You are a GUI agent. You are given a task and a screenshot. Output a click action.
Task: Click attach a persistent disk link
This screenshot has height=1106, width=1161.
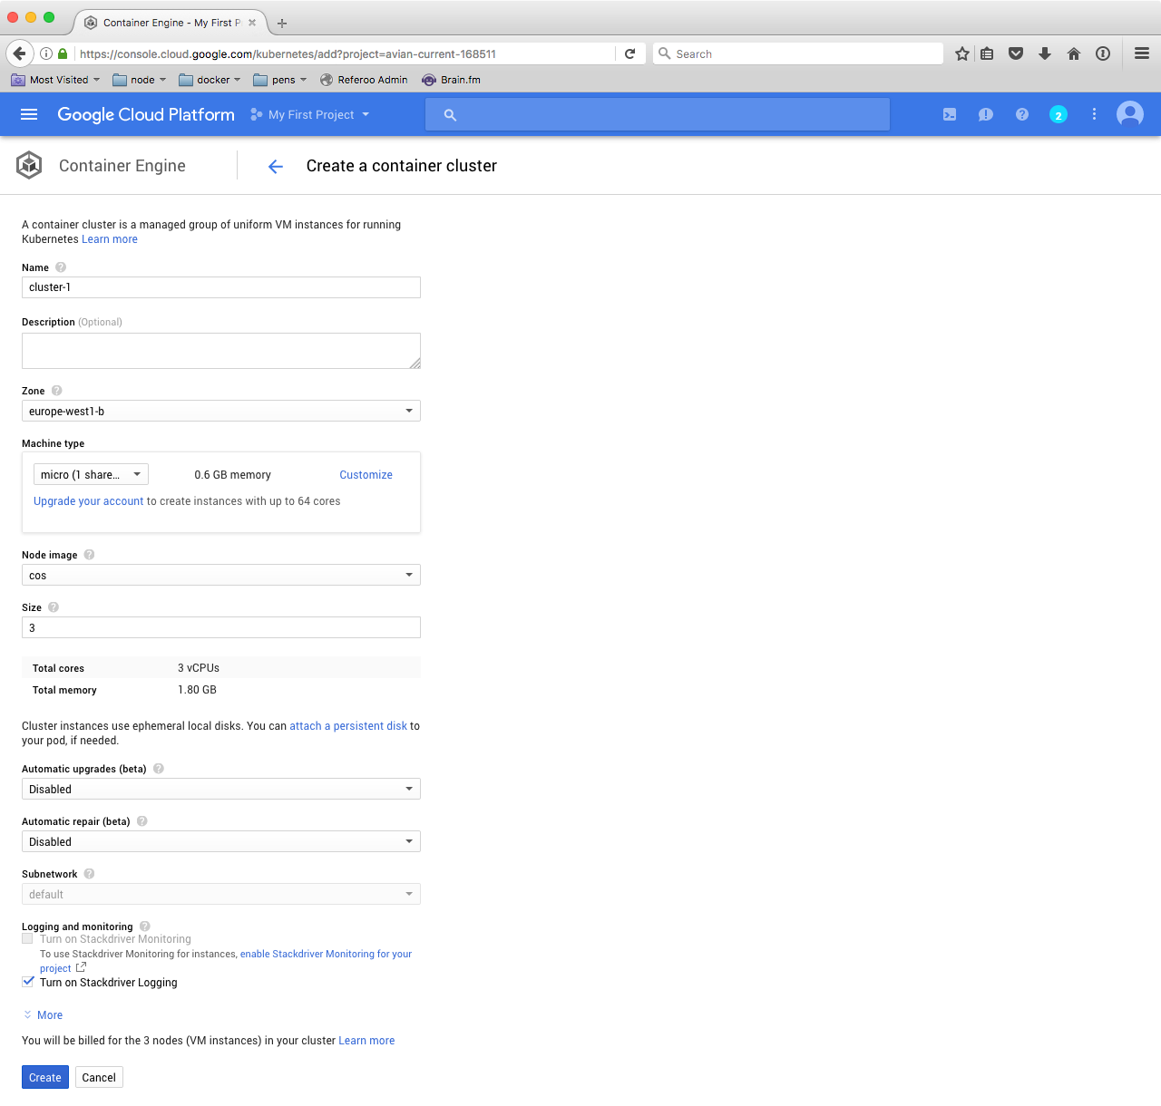tap(348, 726)
